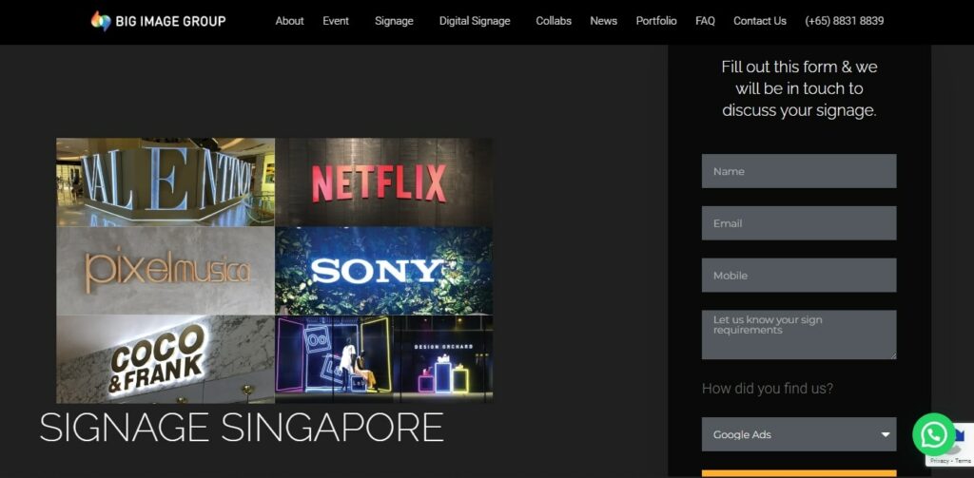
Task: Click the SIGNAGE SINGAPORE heading
Action: click(x=242, y=427)
